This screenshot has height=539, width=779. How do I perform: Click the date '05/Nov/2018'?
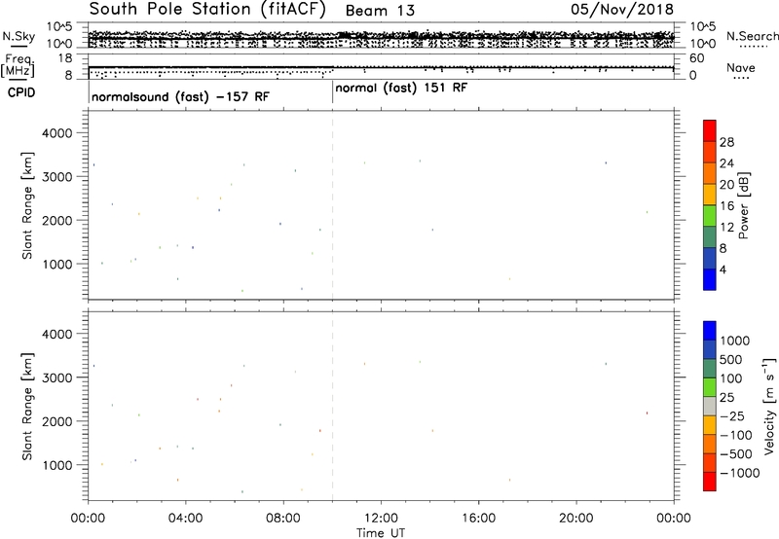(622, 10)
